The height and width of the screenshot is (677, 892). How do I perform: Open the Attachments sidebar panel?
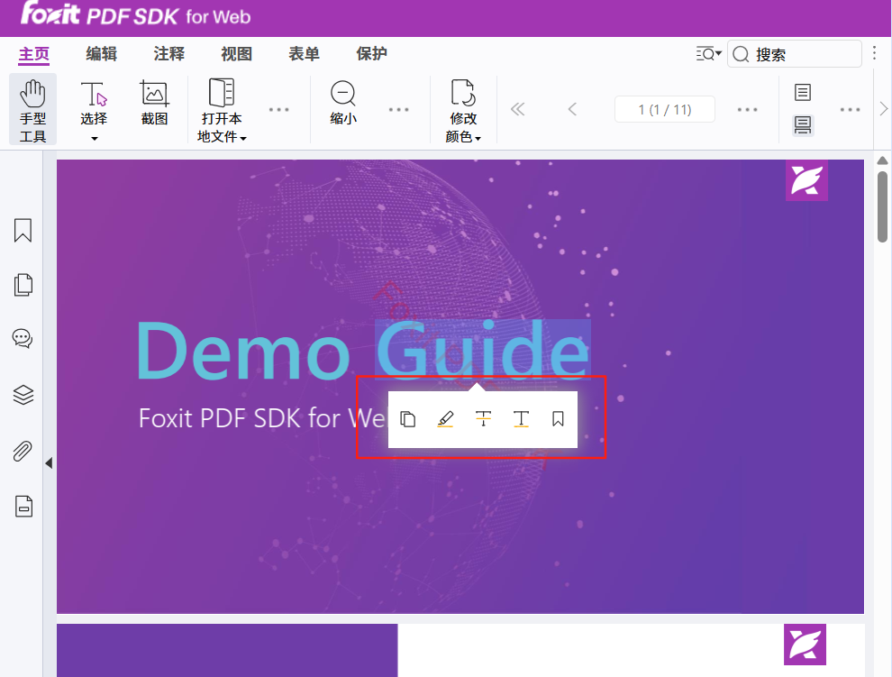tap(23, 451)
